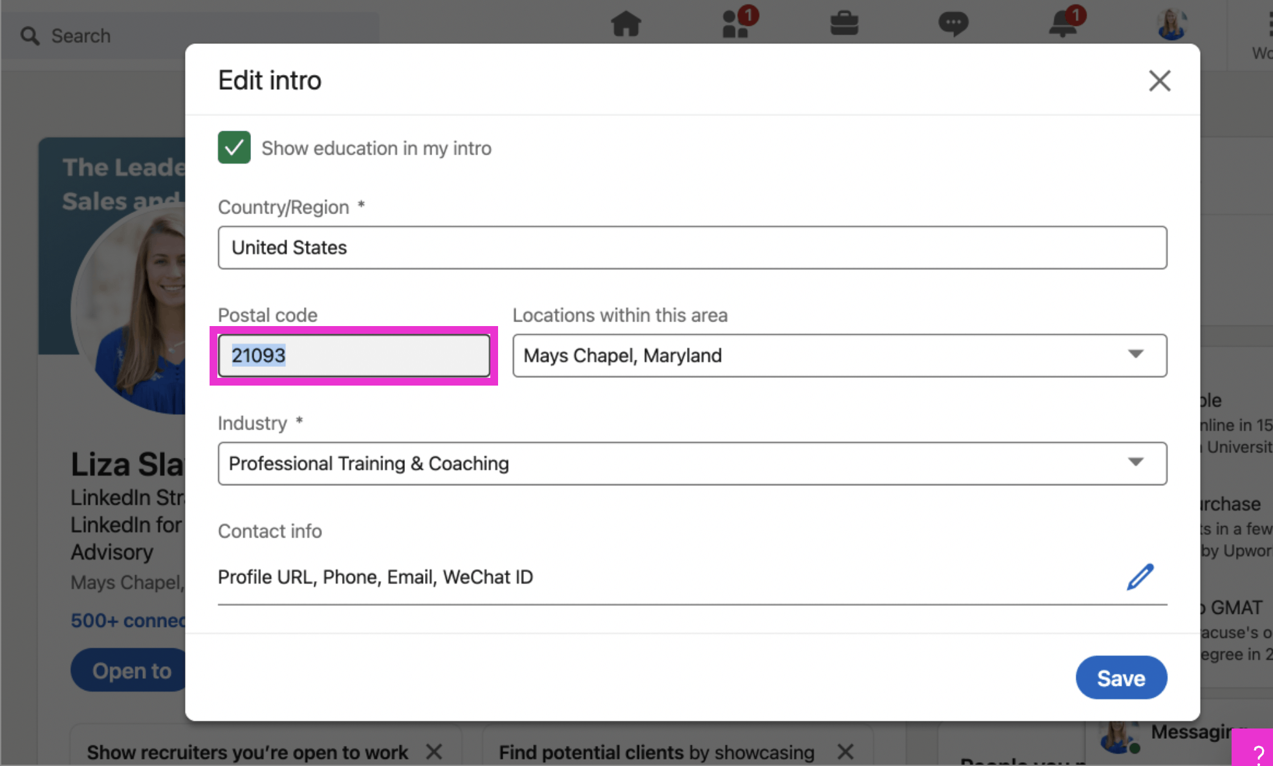1273x766 pixels.
Task: Click the search magnifier icon
Action: pos(30,36)
